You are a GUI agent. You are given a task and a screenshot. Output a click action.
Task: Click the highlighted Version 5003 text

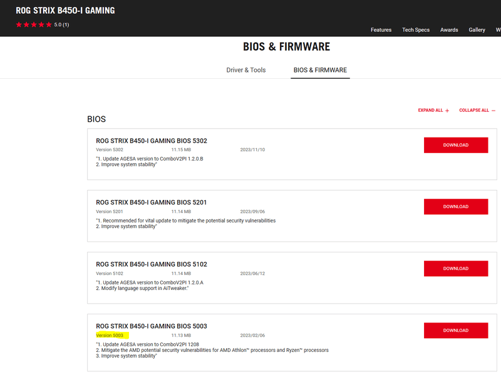pyautogui.click(x=110, y=335)
